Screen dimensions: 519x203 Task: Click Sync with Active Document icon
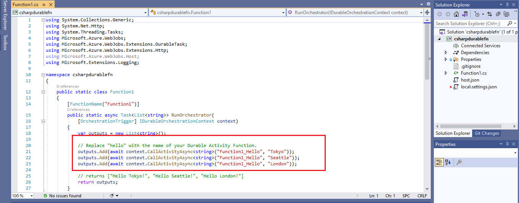tap(490, 14)
